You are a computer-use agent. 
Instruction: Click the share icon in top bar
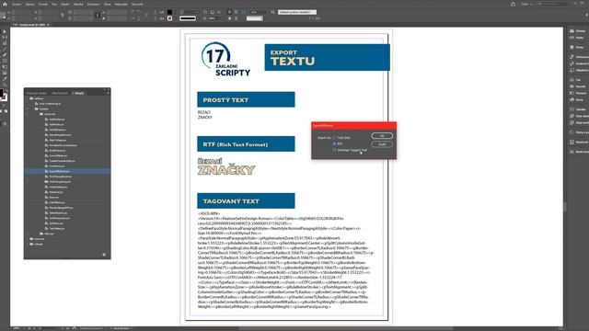514,4
